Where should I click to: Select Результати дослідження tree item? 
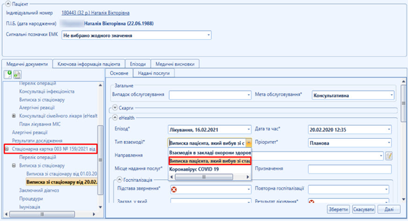(x=37, y=141)
